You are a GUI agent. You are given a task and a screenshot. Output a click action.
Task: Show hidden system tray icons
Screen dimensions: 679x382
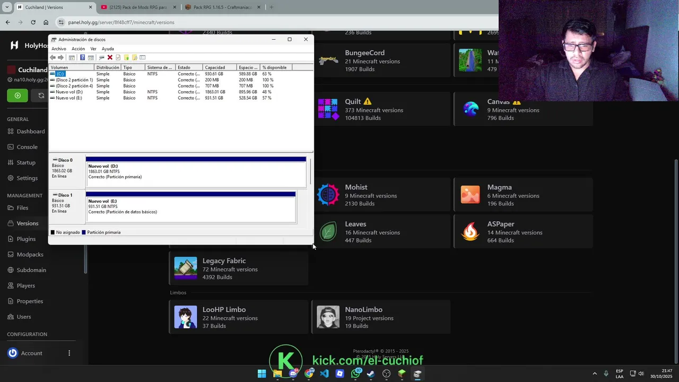click(x=595, y=374)
